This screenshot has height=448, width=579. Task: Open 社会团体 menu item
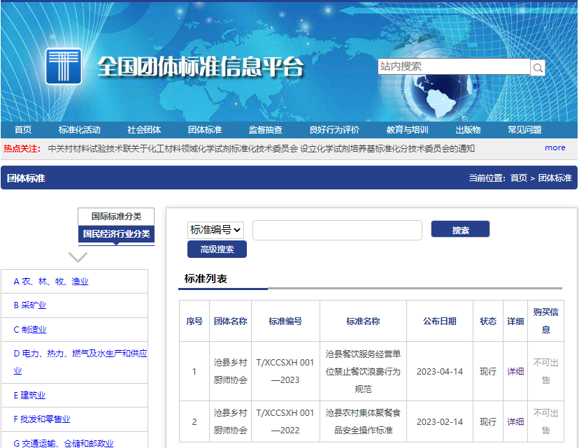pos(144,130)
